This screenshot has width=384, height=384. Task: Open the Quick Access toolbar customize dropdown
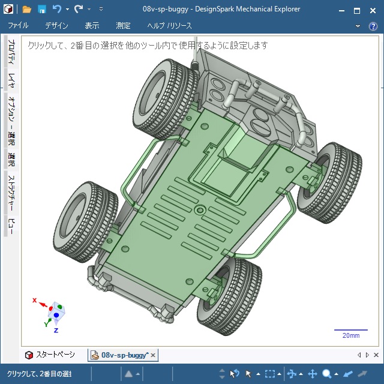[x=101, y=10]
